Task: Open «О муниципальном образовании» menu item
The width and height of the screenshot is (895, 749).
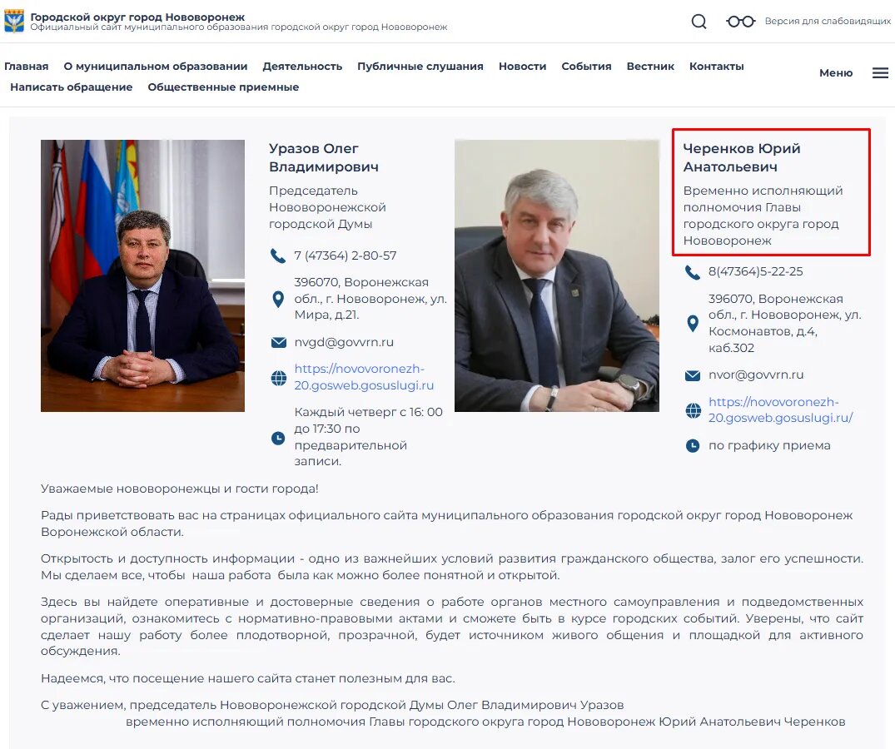Action: 155,67
